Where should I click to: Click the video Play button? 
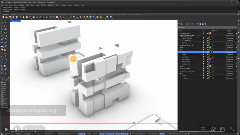coord(6,129)
